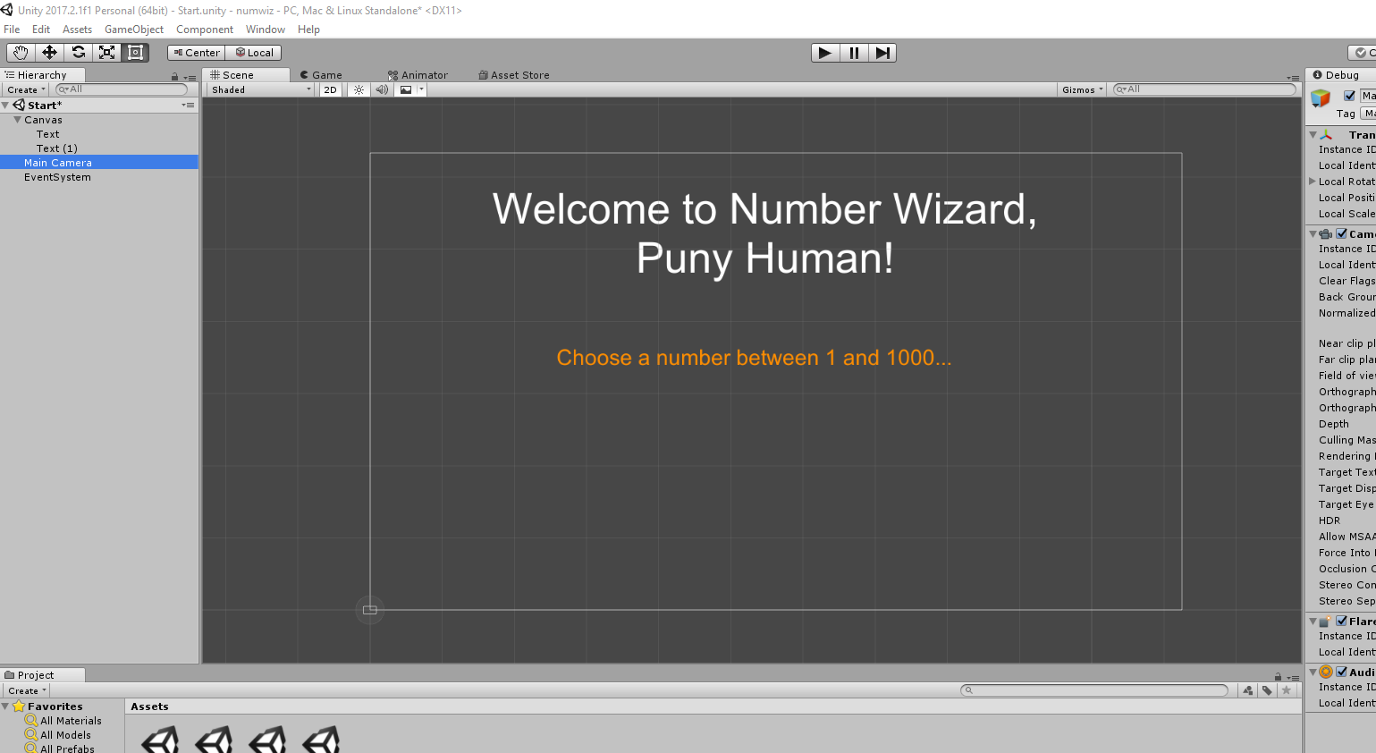
Task: Select the Rotate tool
Action: 78,53
